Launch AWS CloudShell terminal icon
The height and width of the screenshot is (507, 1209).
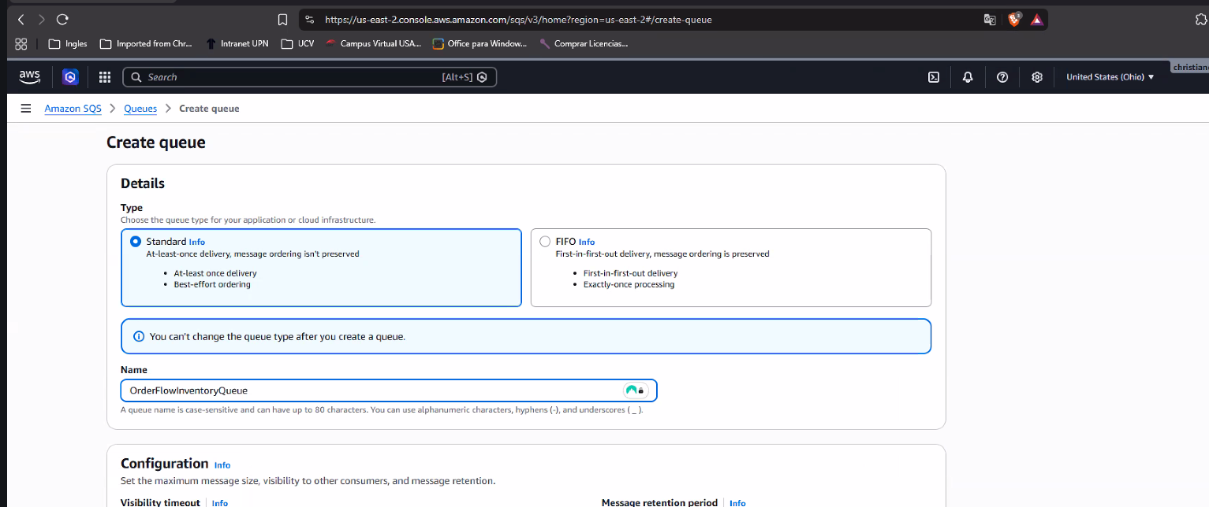934,77
